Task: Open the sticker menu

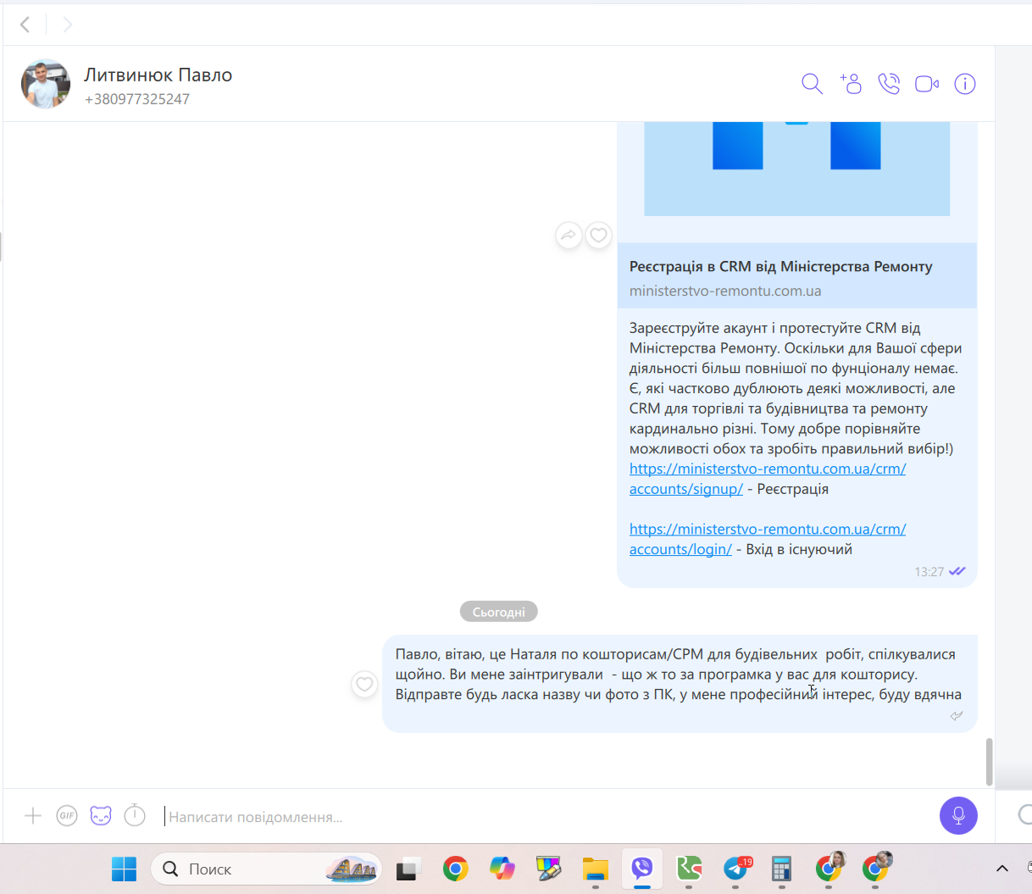Action: coord(101,816)
